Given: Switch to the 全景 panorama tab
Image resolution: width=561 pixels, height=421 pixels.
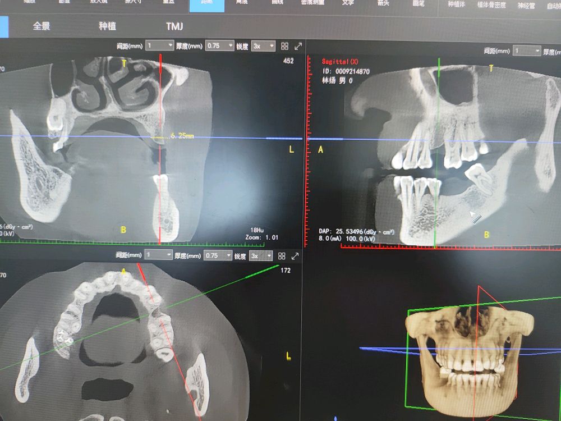Looking at the screenshot, I should (x=42, y=26).
